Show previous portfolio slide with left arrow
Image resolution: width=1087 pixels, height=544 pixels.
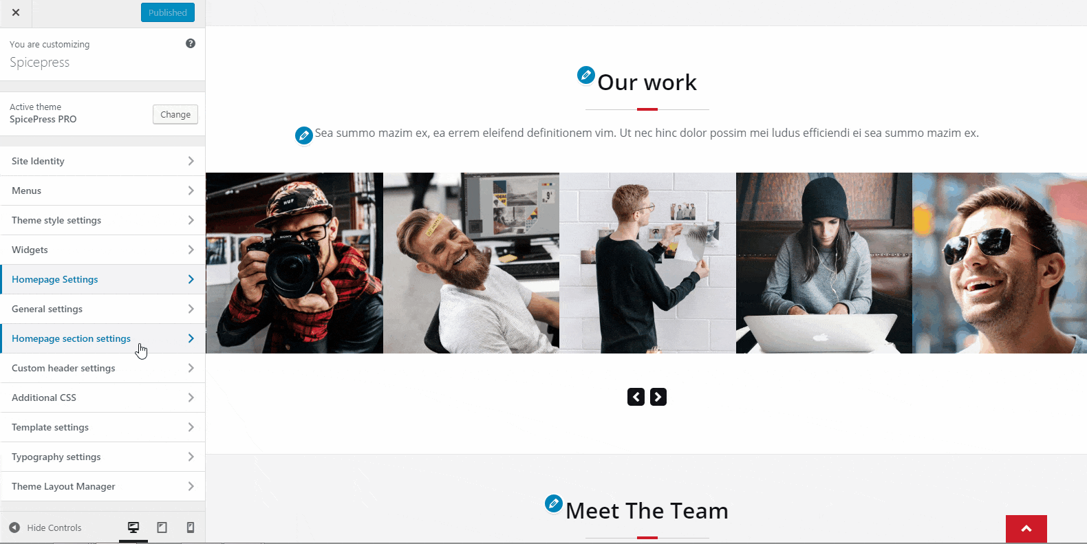click(x=636, y=397)
